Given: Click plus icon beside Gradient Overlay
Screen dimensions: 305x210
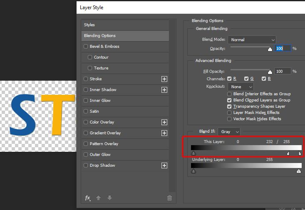Looking at the screenshot, I should 164,133.
